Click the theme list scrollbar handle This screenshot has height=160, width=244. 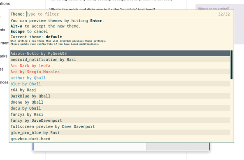(x=232, y=65)
